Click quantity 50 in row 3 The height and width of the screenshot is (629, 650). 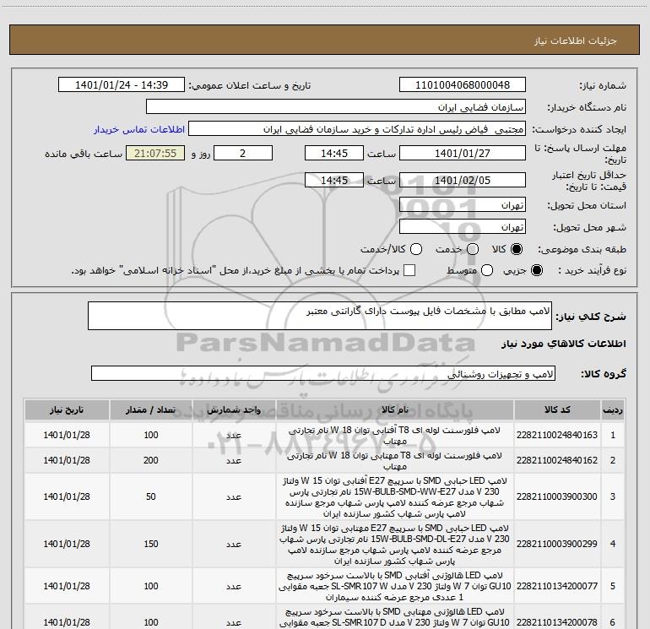[151, 496]
